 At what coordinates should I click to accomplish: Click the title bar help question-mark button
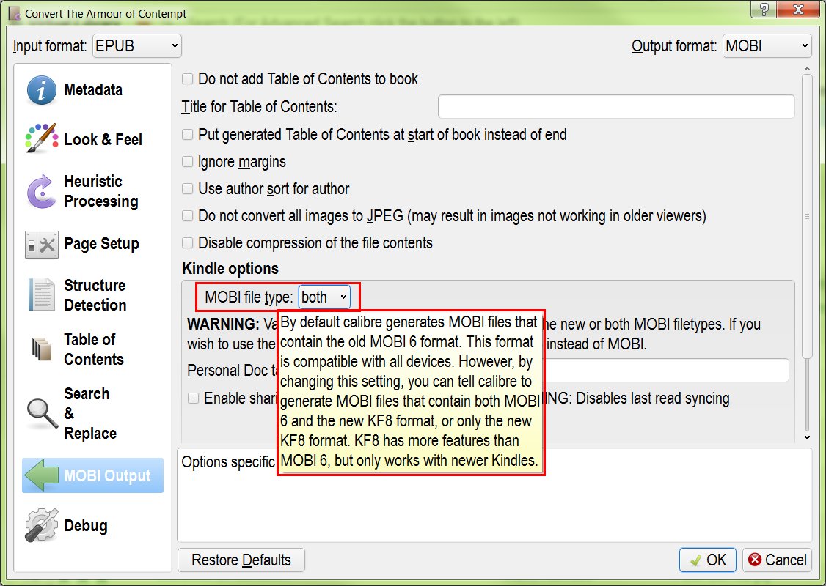tap(764, 9)
